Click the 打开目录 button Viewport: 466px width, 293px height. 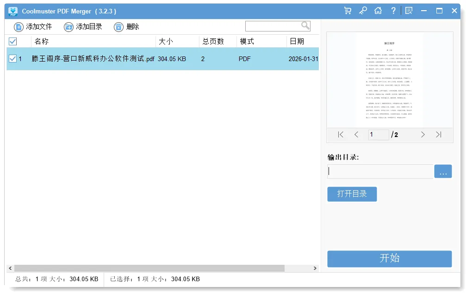click(352, 194)
